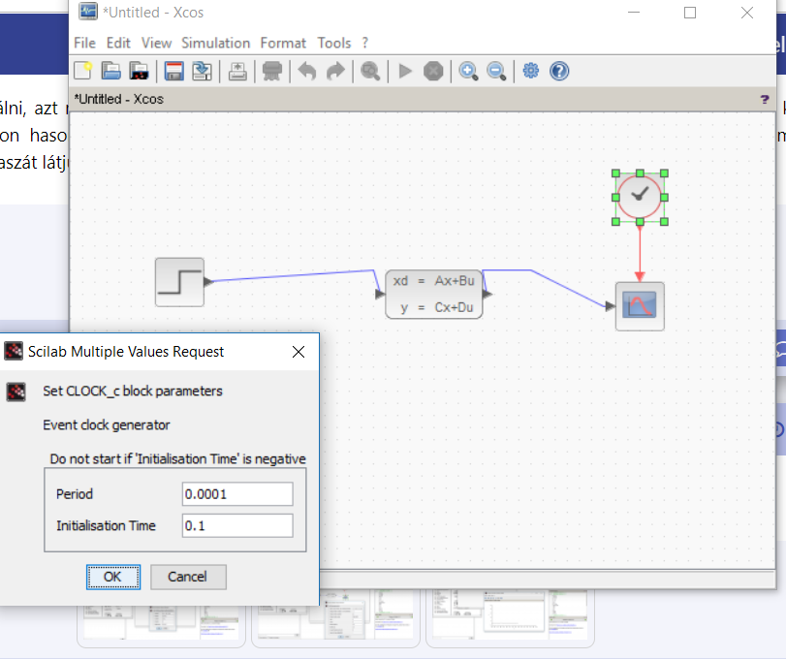The height and width of the screenshot is (659, 786).
Task: Zoom in on the diagram canvas
Action: coord(468,71)
